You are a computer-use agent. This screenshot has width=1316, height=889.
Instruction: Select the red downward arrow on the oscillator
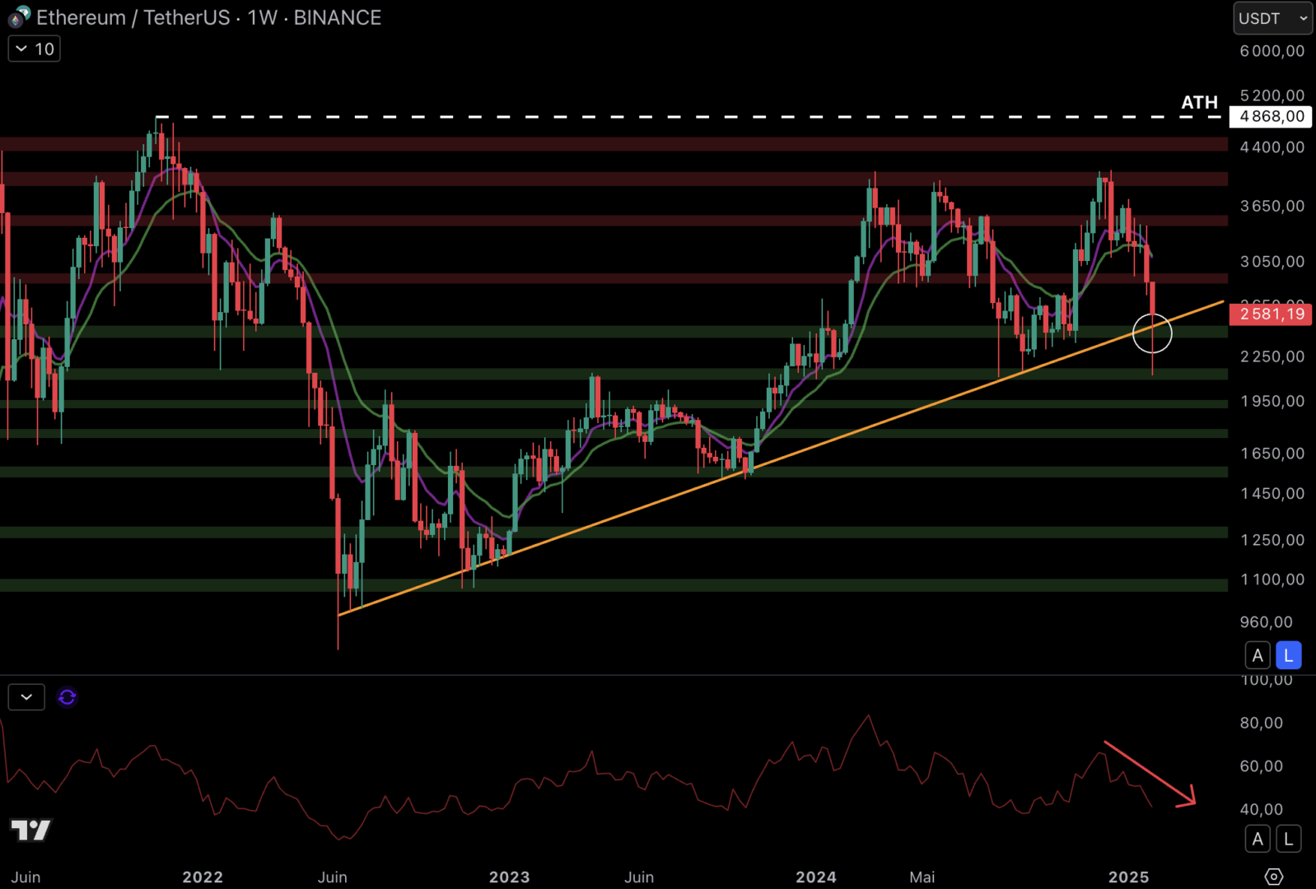(1149, 772)
